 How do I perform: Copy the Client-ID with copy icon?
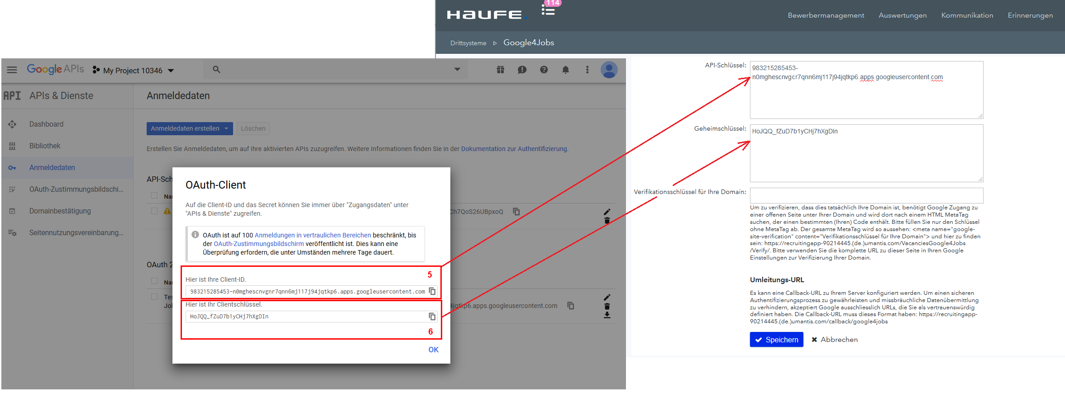tap(432, 291)
